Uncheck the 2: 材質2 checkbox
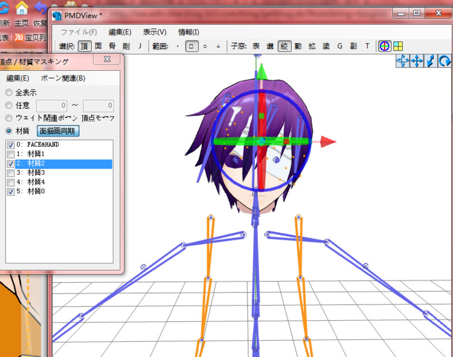Screen dimensions: 453x357 pyautogui.click(x=11, y=164)
